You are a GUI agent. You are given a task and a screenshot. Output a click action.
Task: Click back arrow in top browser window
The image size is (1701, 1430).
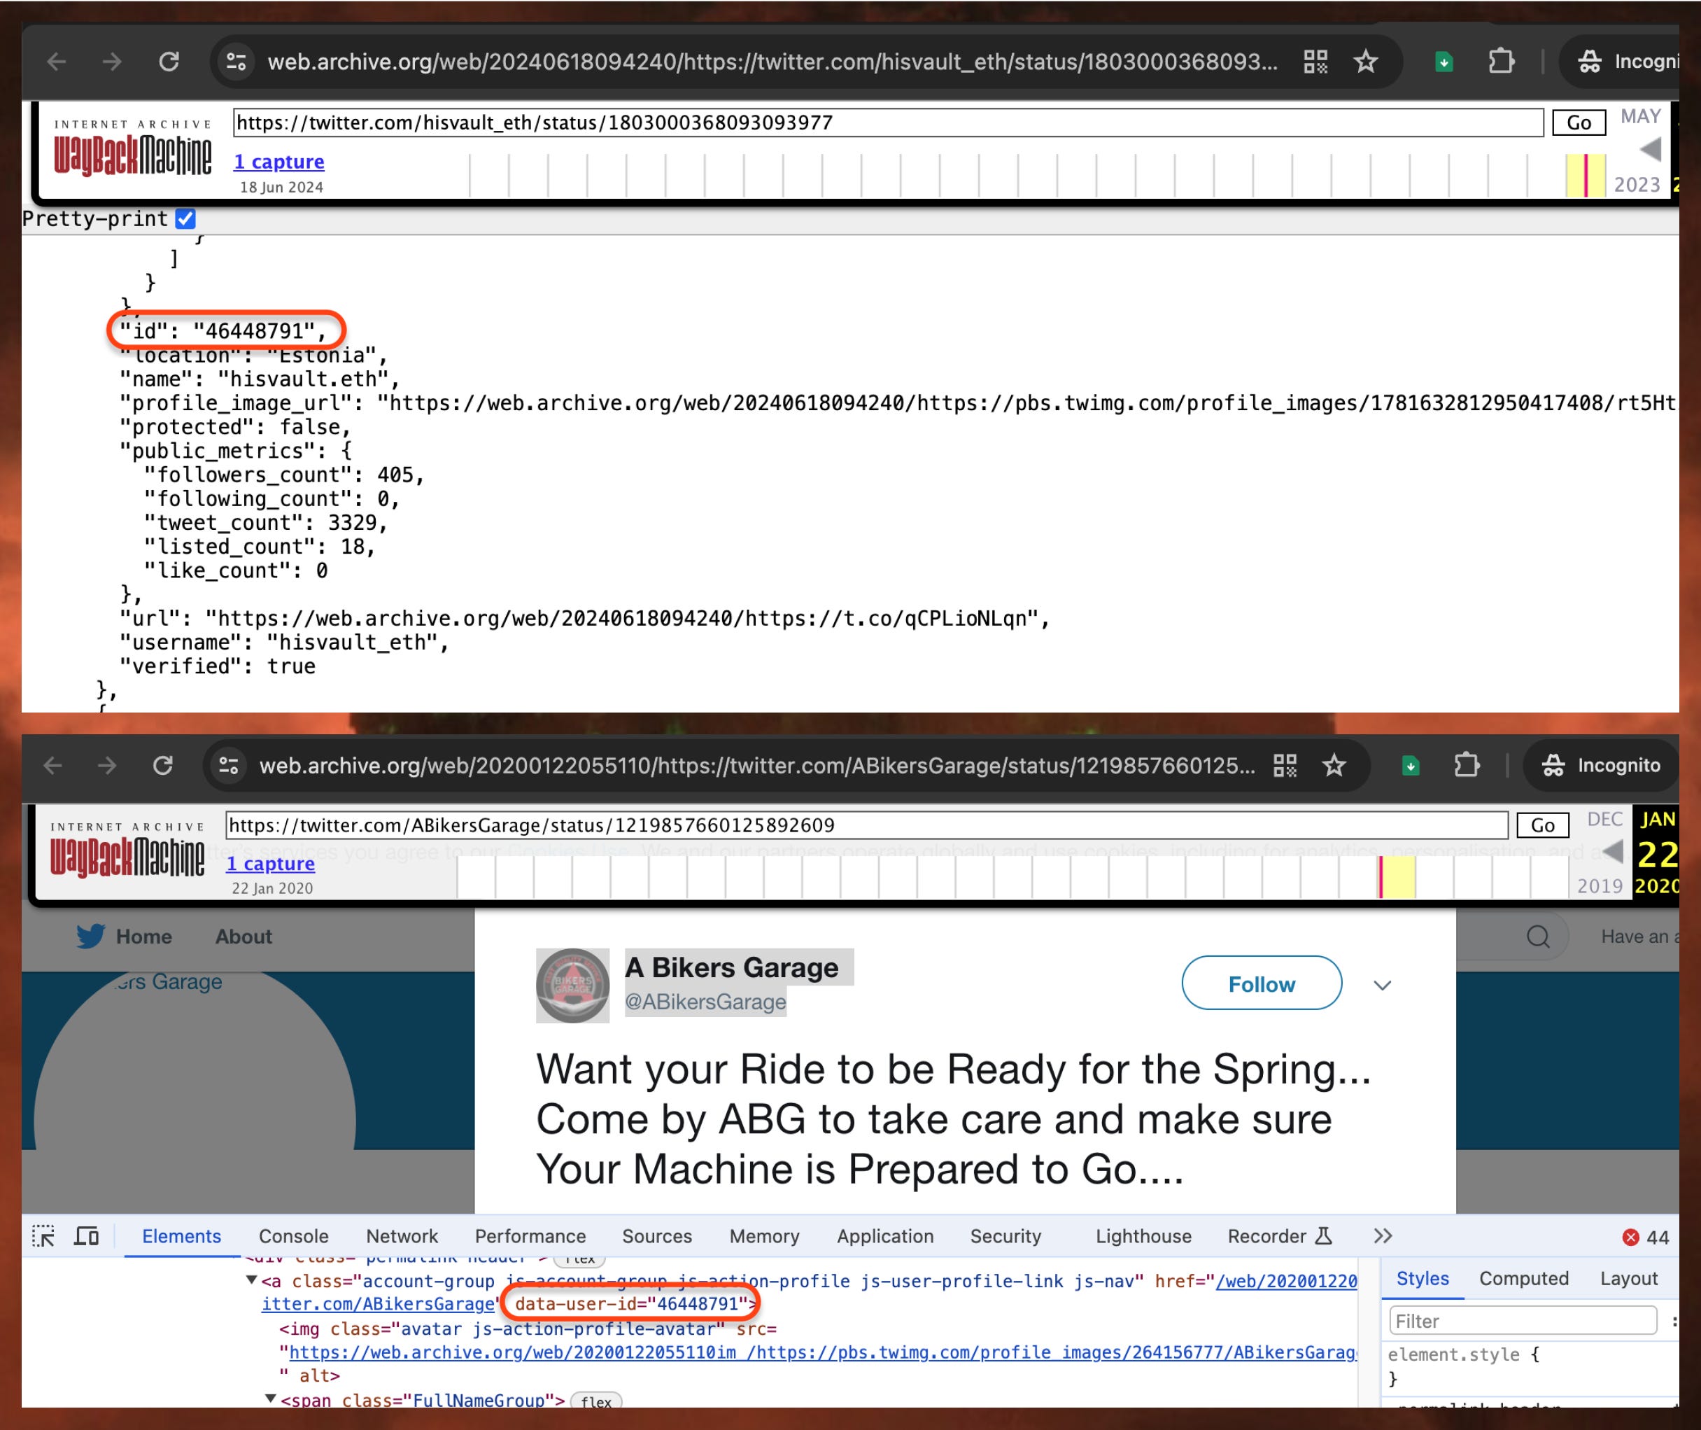pos(57,62)
